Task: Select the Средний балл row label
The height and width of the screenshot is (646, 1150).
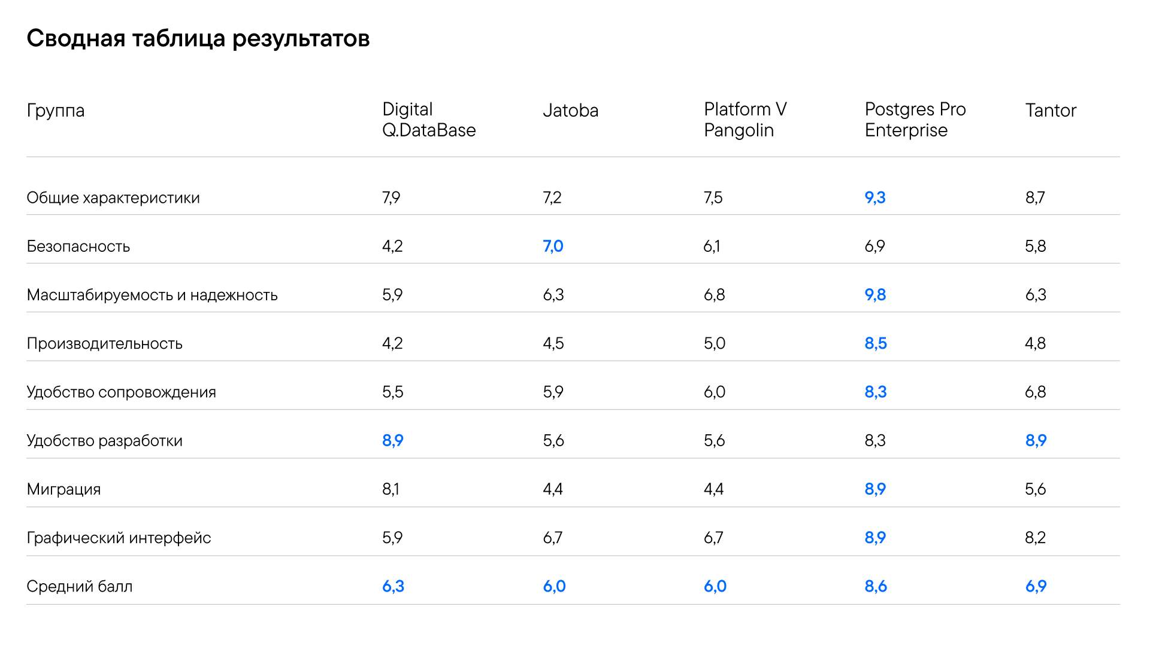Action: pos(80,586)
